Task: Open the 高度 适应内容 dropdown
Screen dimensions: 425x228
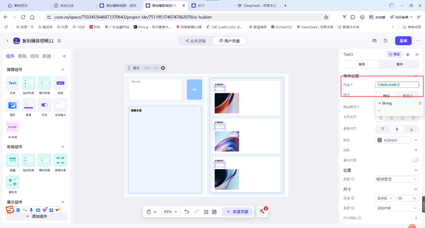Action: (x=397, y=208)
